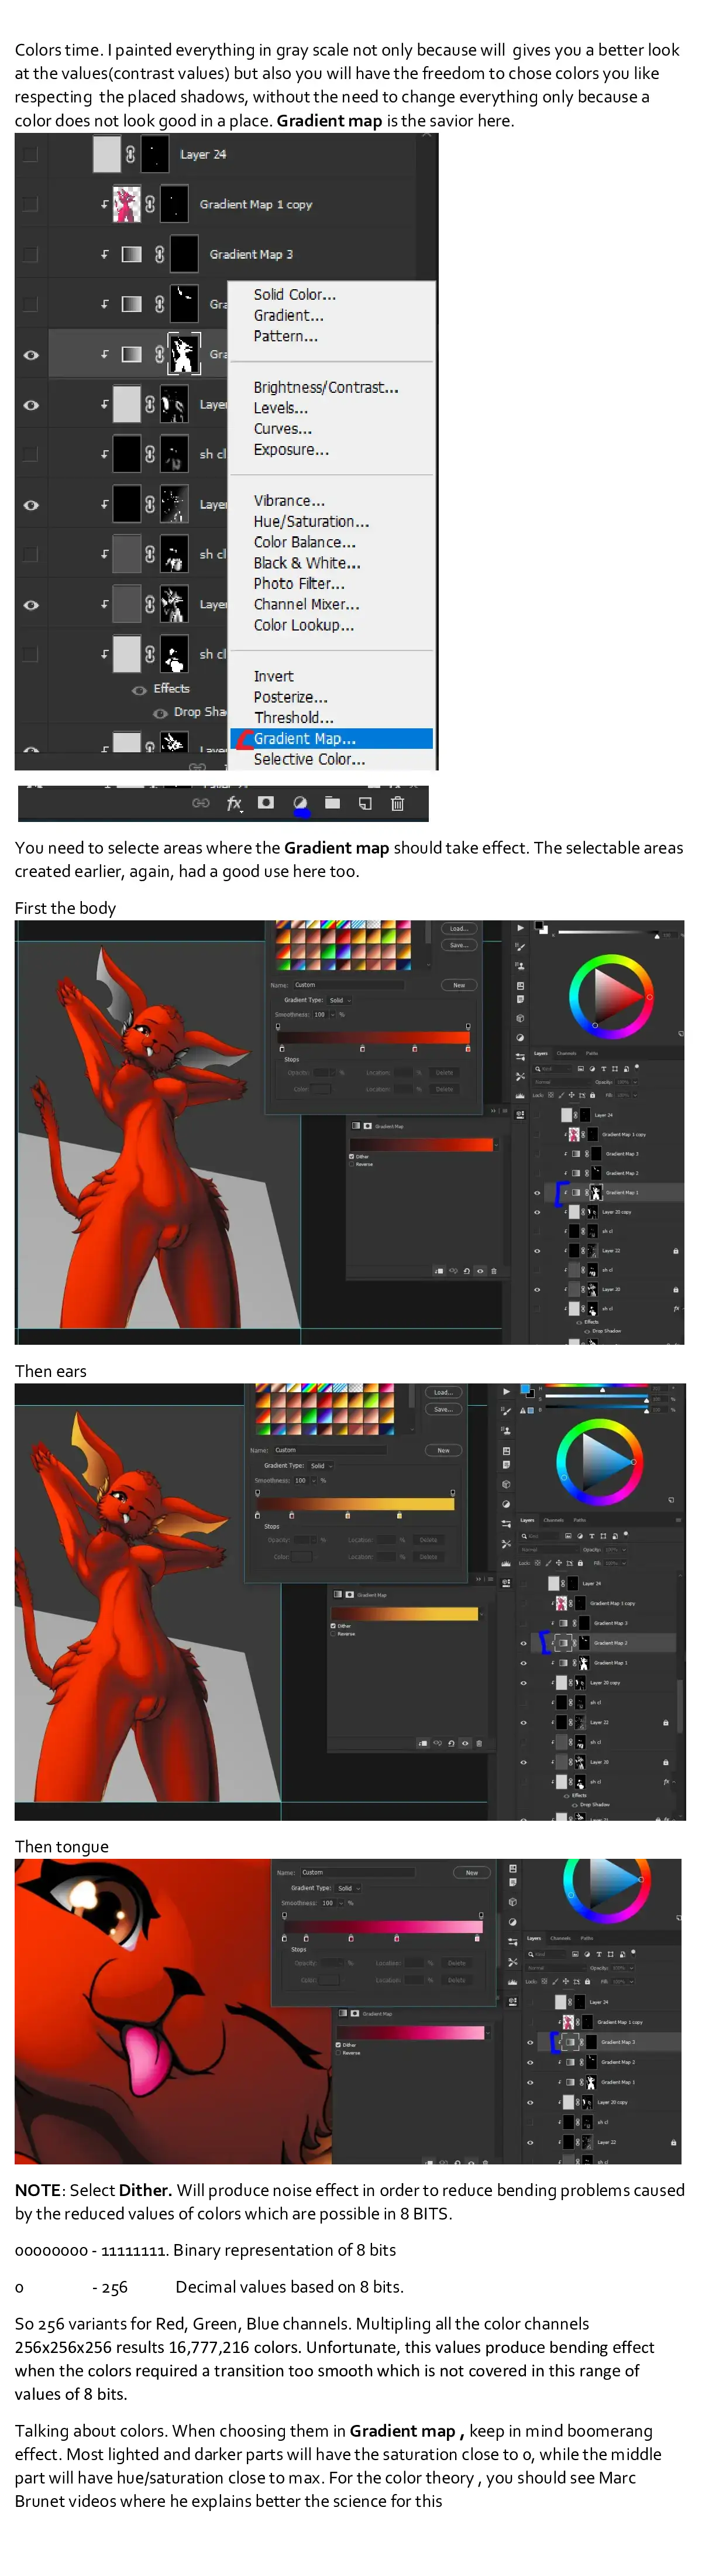Select Hue/Saturation... in the adjustment menu
This screenshot has height=2576, width=702.
[x=311, y=522]
